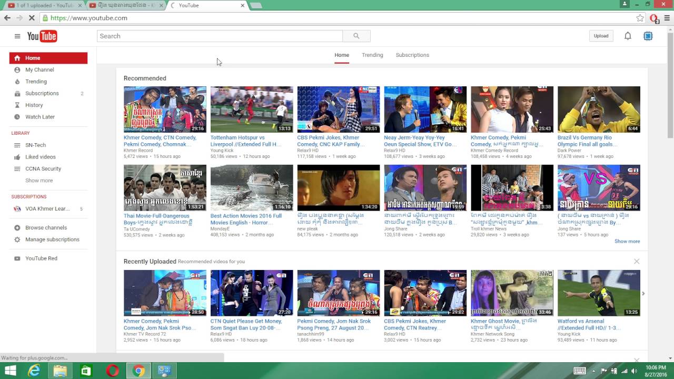Click in the YouTube search field
Image resolution: width=674 pixels, height=379 pixels.
(220, 36)
